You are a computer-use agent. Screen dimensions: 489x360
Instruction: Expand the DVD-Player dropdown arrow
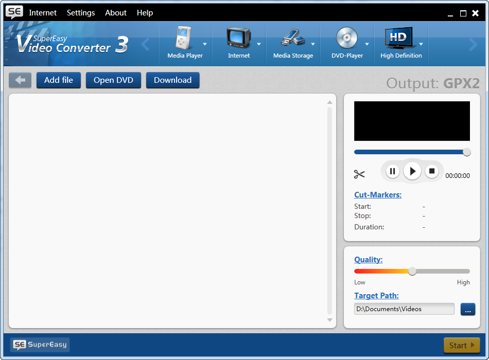pyautogui.click(x=367, y=44)
